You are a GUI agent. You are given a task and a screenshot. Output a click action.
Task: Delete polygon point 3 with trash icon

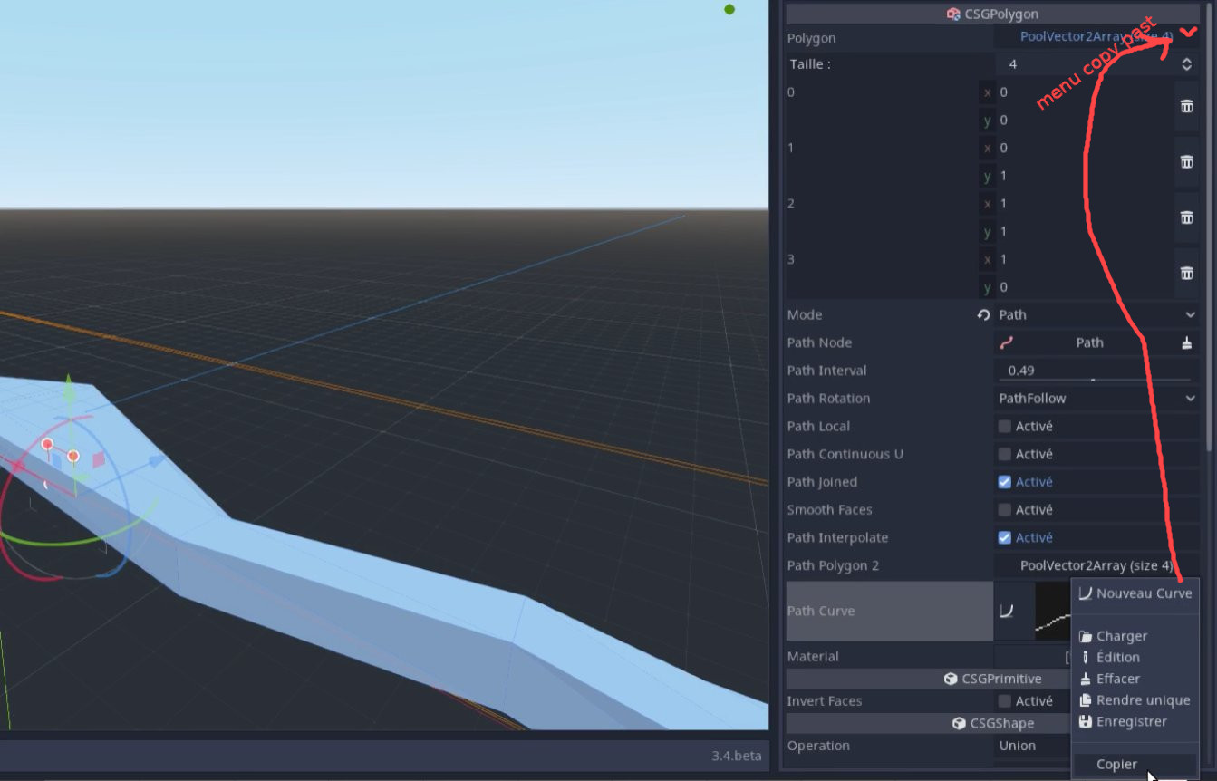point(1186,273)
